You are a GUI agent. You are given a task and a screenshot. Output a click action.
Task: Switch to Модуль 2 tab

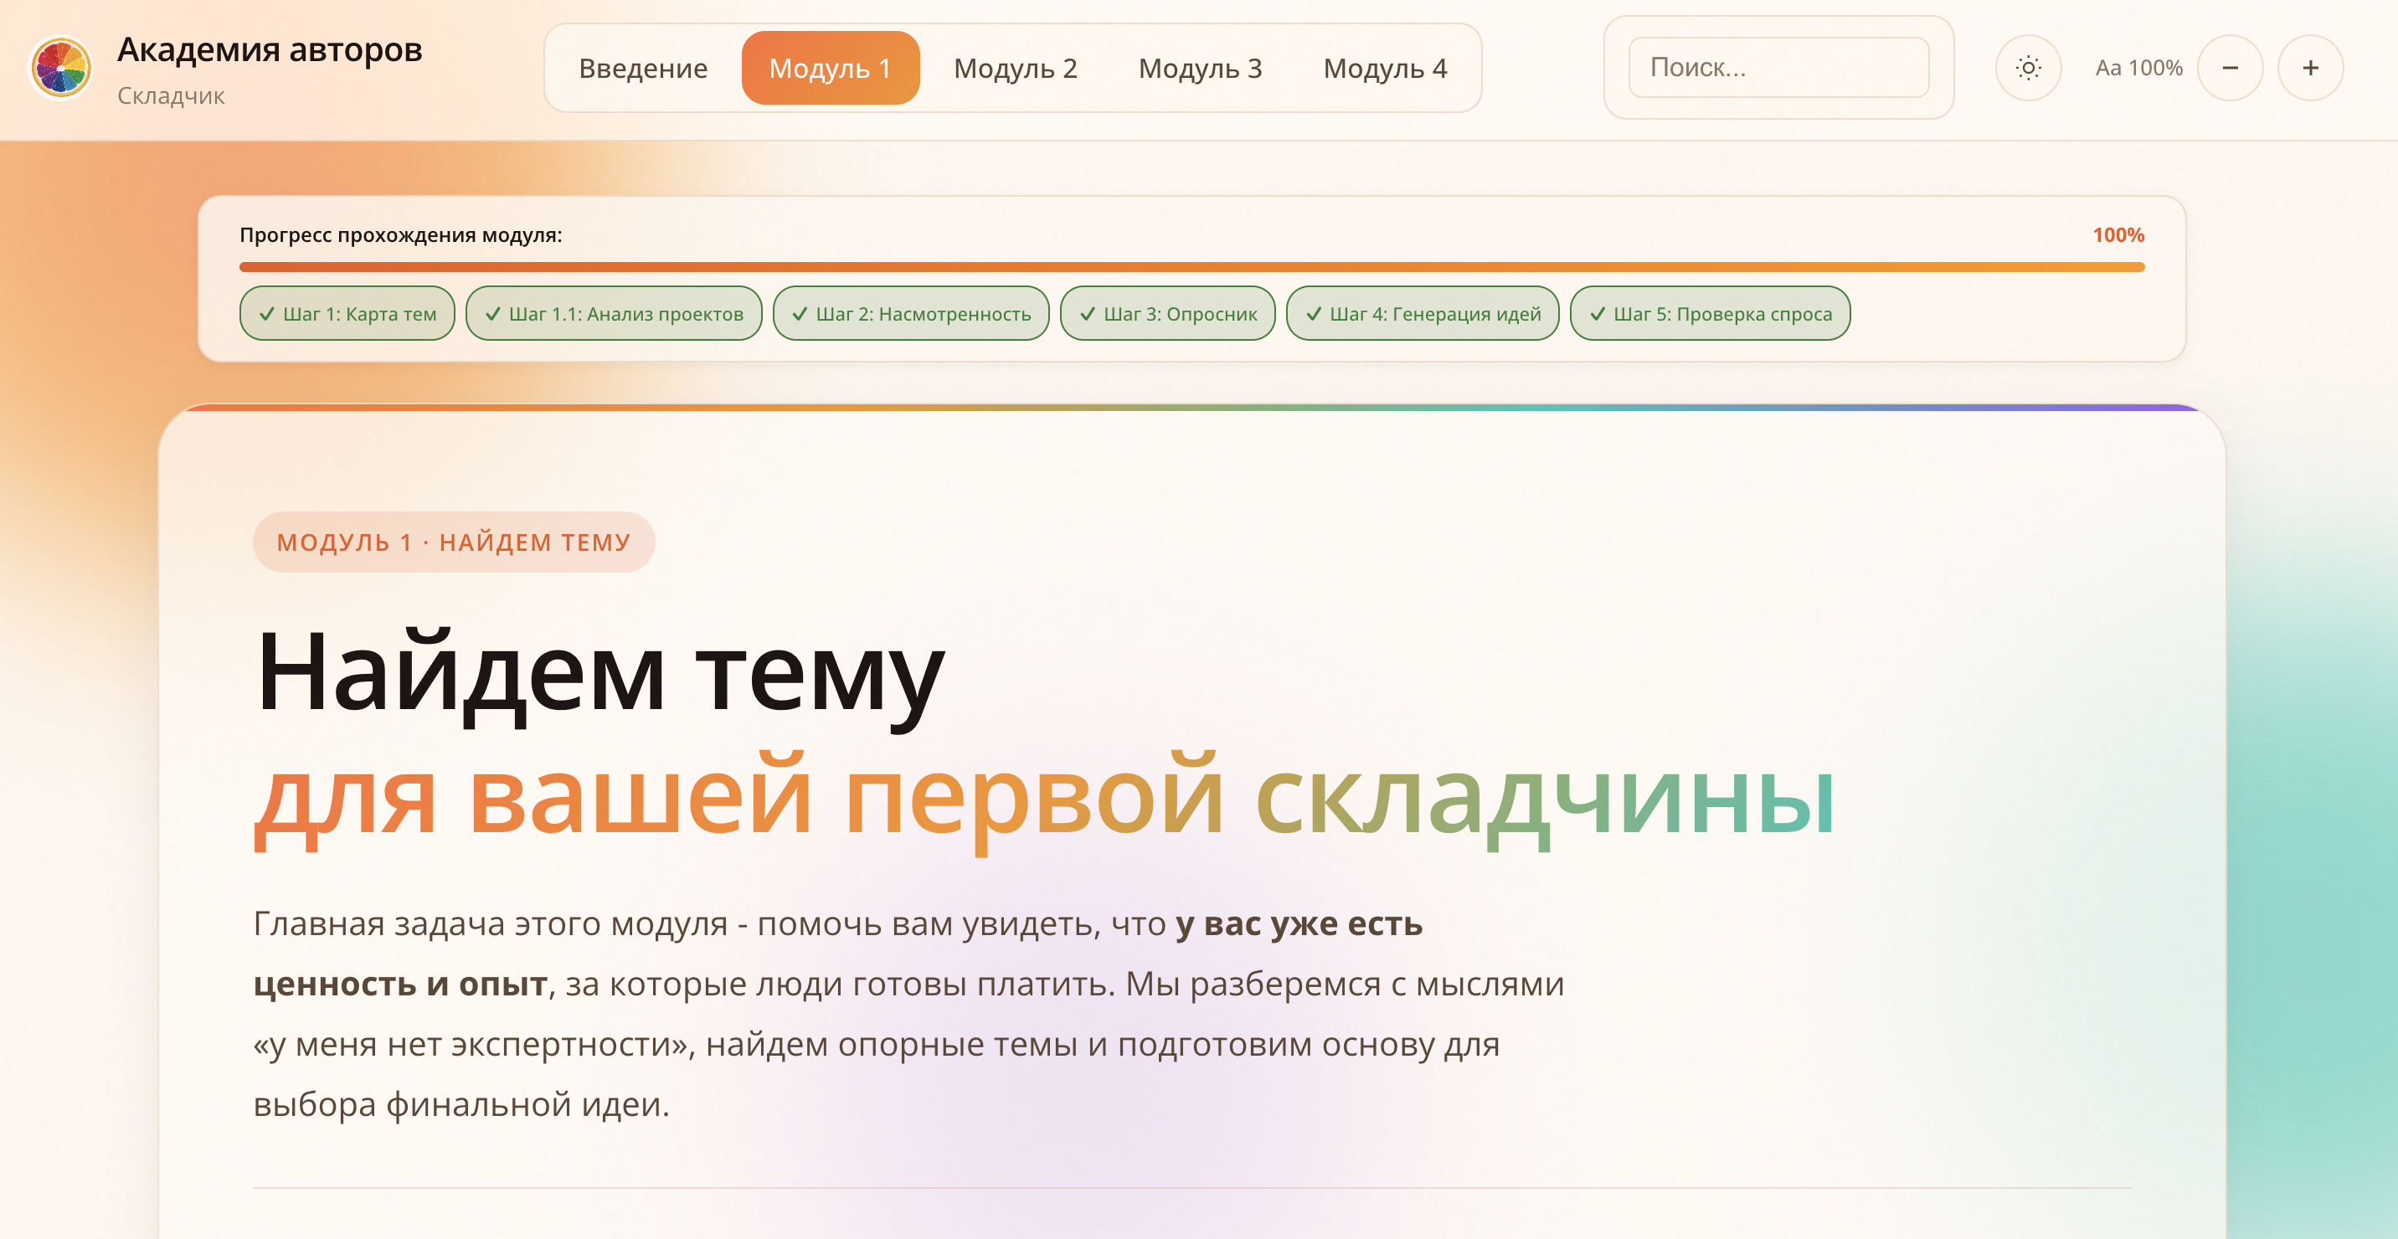pos(1015,68)
